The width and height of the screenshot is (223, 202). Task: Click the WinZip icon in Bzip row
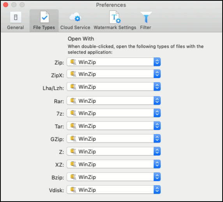(73, 177)
